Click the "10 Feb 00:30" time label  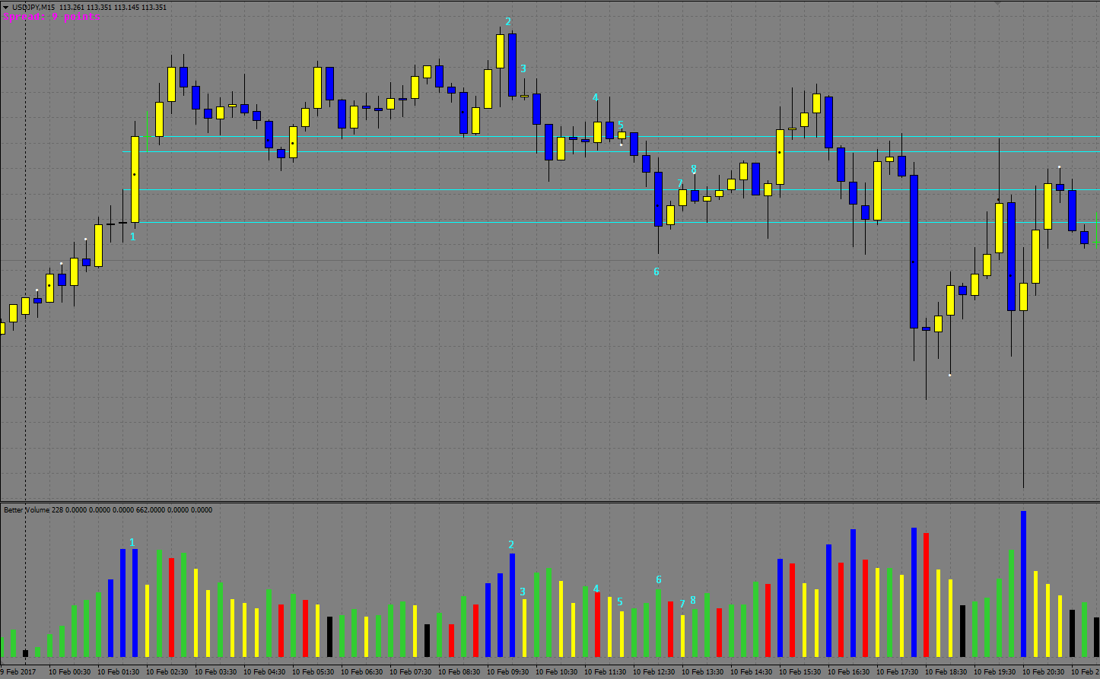[69, 672]
